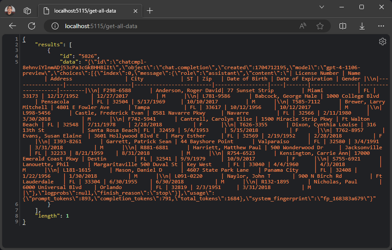The image size is (392, 250).
Task: Open the browser profile avatar menu
Action: pyautogui.click(x=10, y=10)
